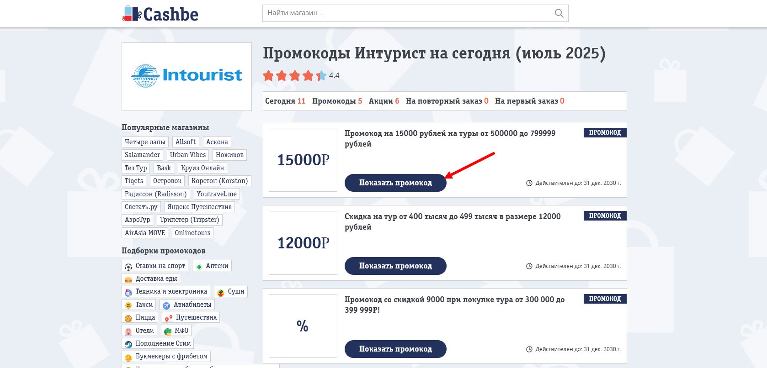Click the clock icon on the 9000 offer
767x368 pixels.
(x=529, y=349)
